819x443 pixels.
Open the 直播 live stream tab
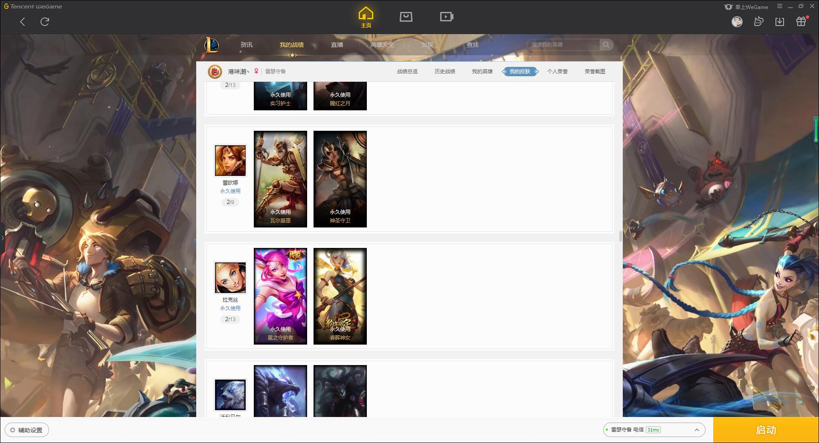[x=337, y=45]
